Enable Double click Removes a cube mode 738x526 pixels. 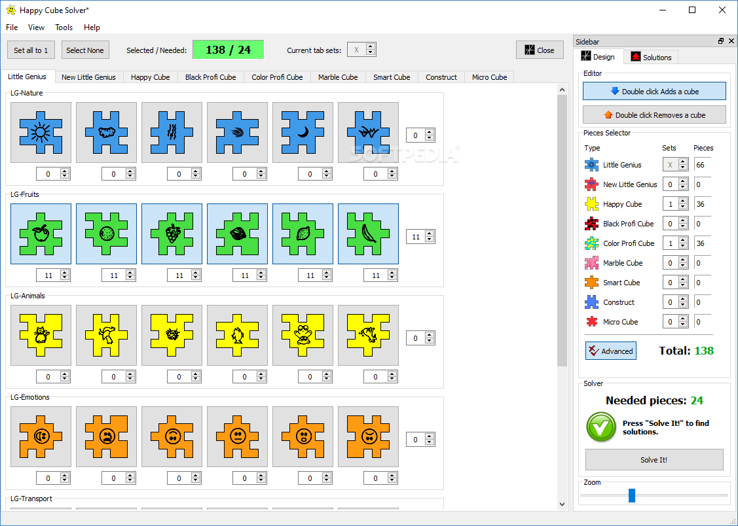pos(654,114)
